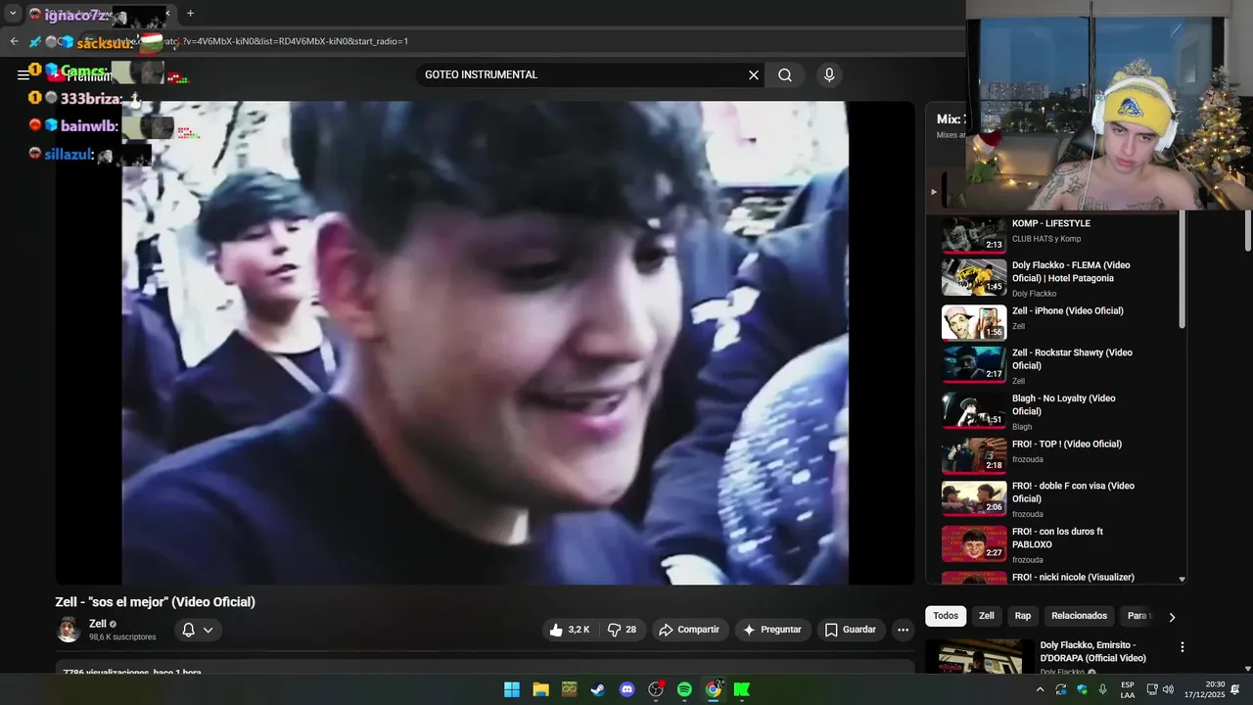Dislike the video with the thumbs-down button
The width and height of the screenshot is (1253, 705).
[x=622, y=630]
